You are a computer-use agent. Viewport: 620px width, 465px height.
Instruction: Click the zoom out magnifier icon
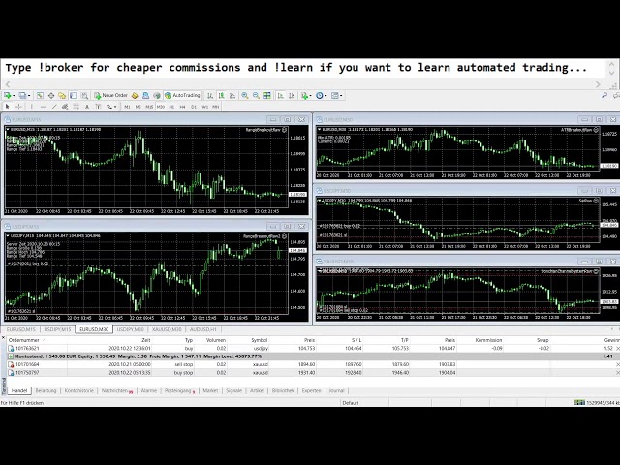[256, 96]
